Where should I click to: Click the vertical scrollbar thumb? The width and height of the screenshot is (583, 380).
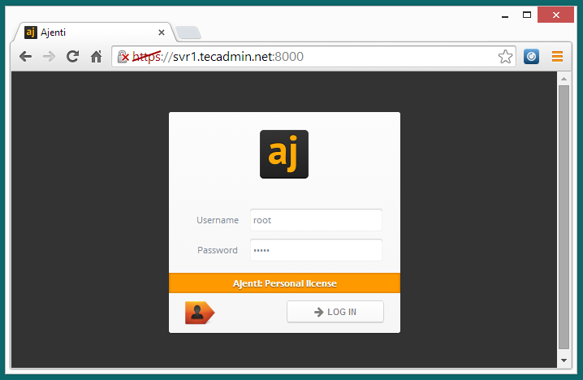tap(564, 218)
